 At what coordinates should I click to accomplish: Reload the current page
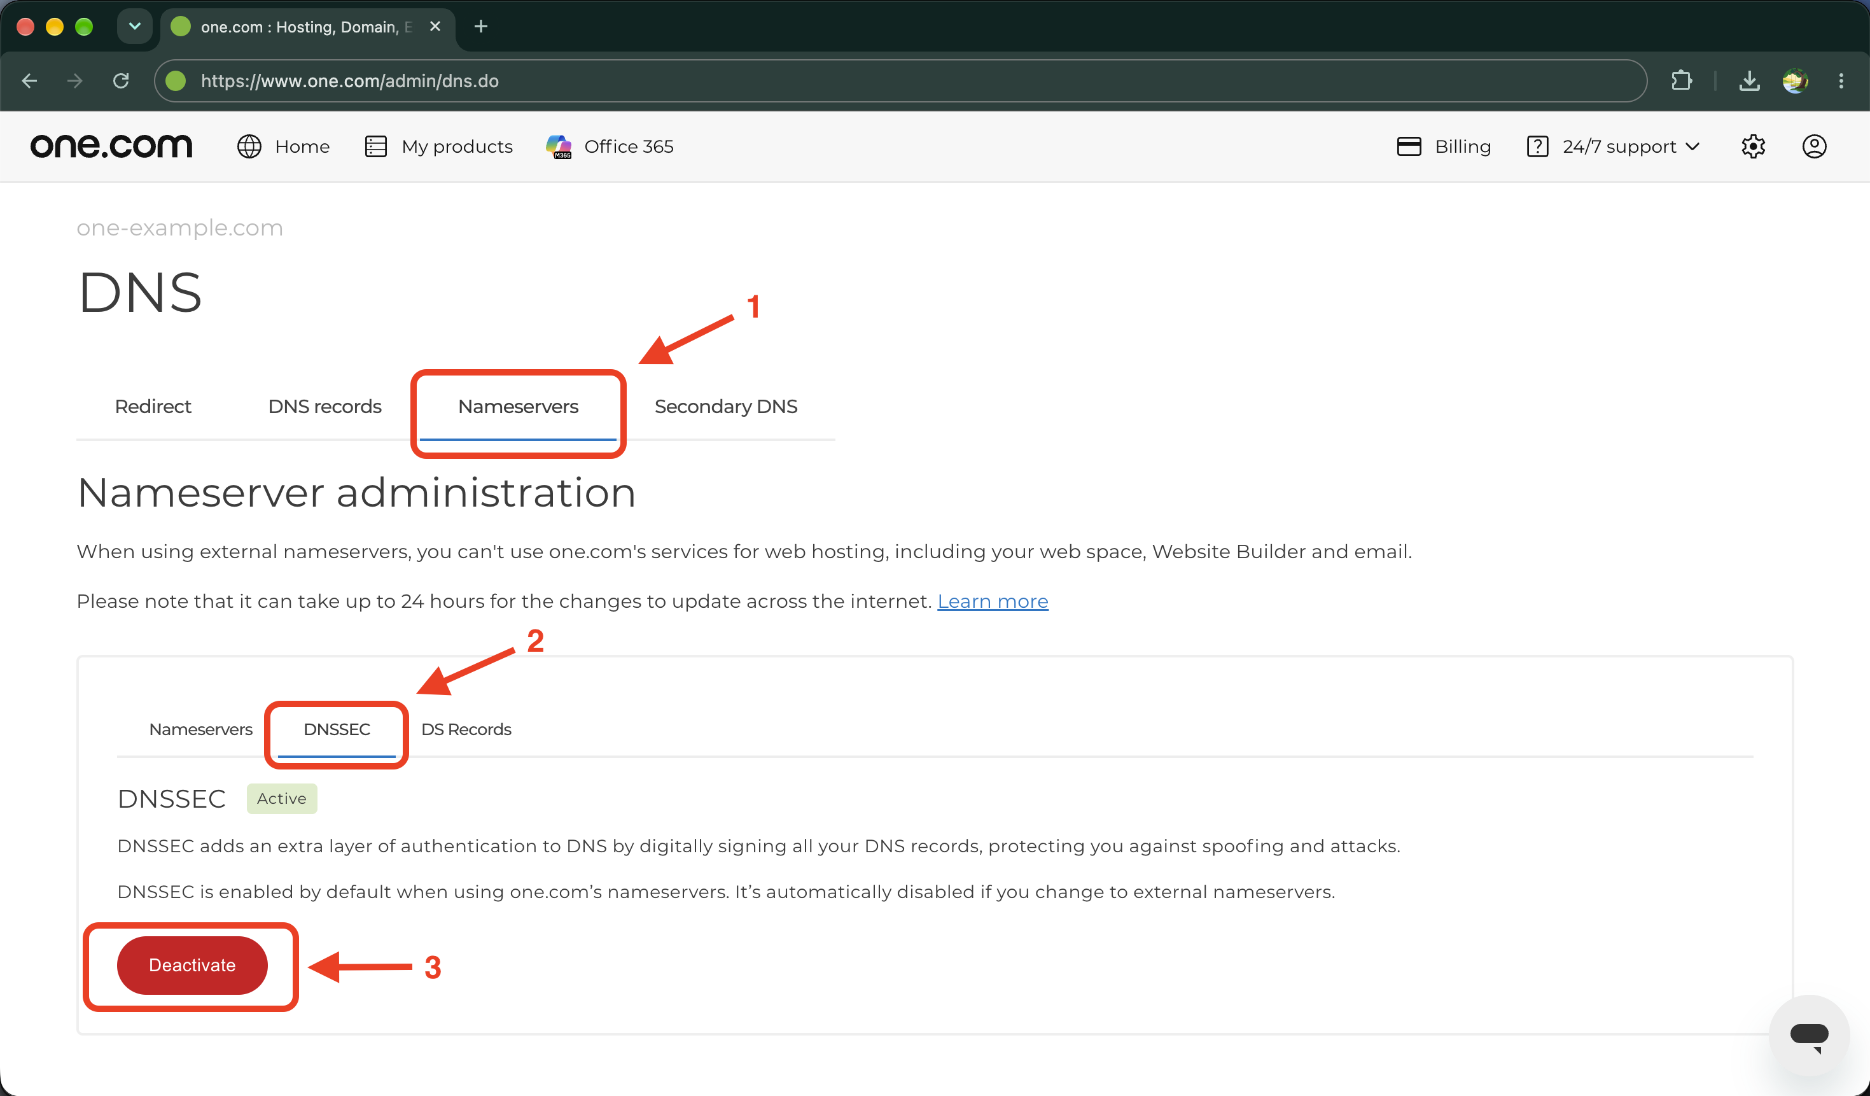click(121, 81)
